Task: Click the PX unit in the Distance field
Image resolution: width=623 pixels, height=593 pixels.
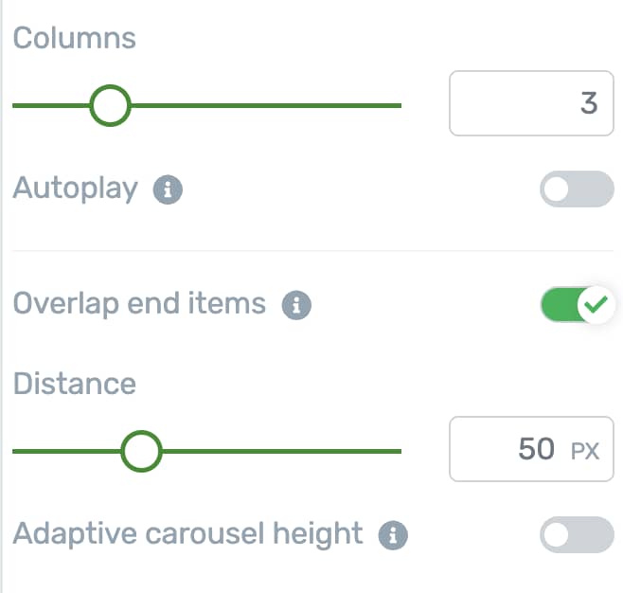Action: 585,451
